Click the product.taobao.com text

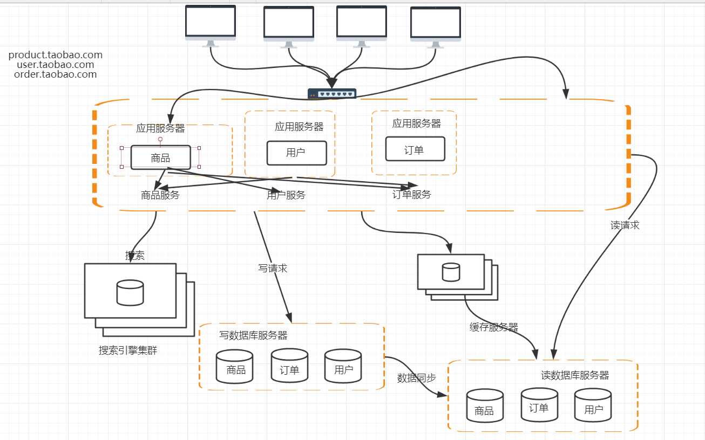pos(56,55)
